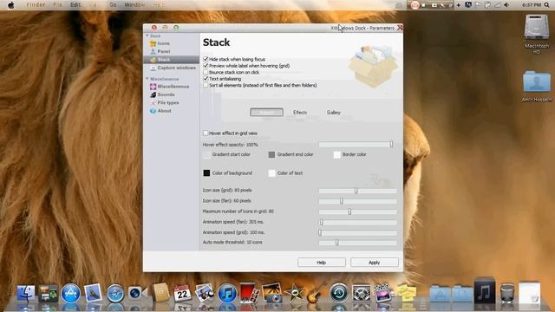555x312 pixels.
Task: Click the Animation speed (grid) slider
Action: click(x=357, y=233)
